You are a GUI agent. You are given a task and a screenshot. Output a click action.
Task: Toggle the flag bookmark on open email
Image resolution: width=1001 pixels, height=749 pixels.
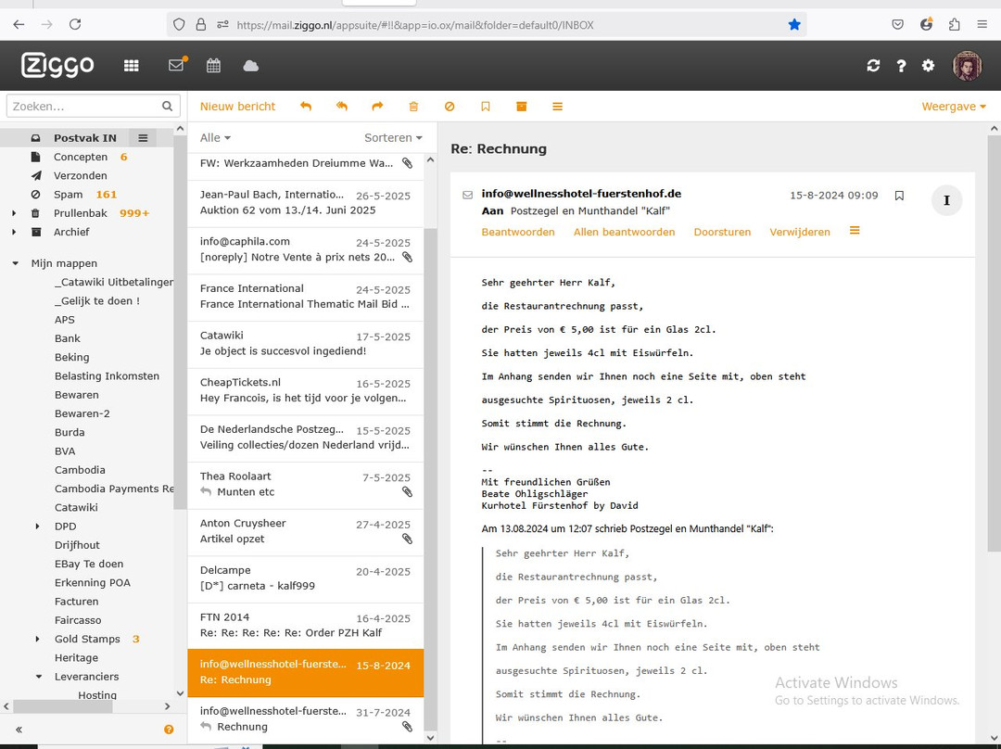click(x=899, y=196)
